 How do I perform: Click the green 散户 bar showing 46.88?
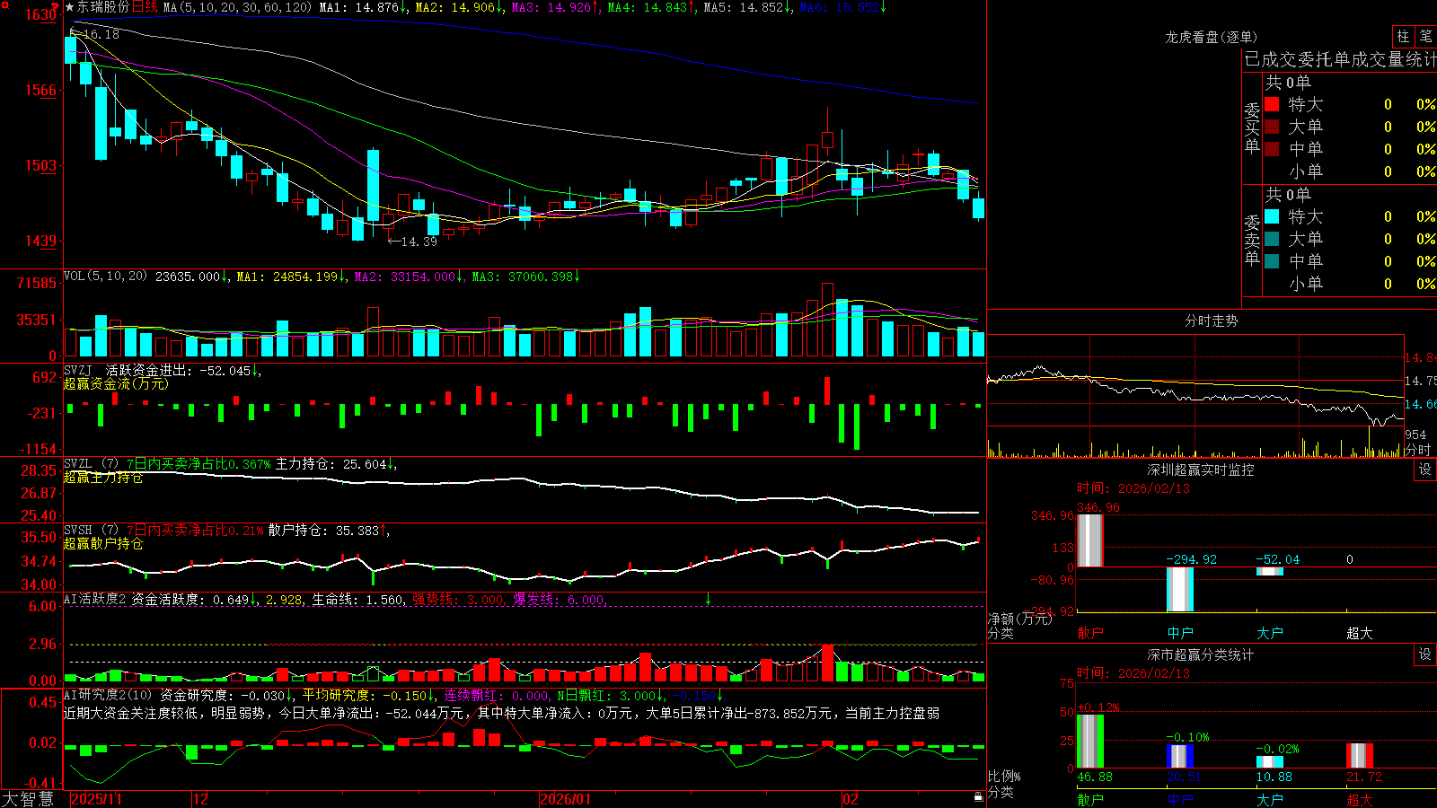(1090, 742)
